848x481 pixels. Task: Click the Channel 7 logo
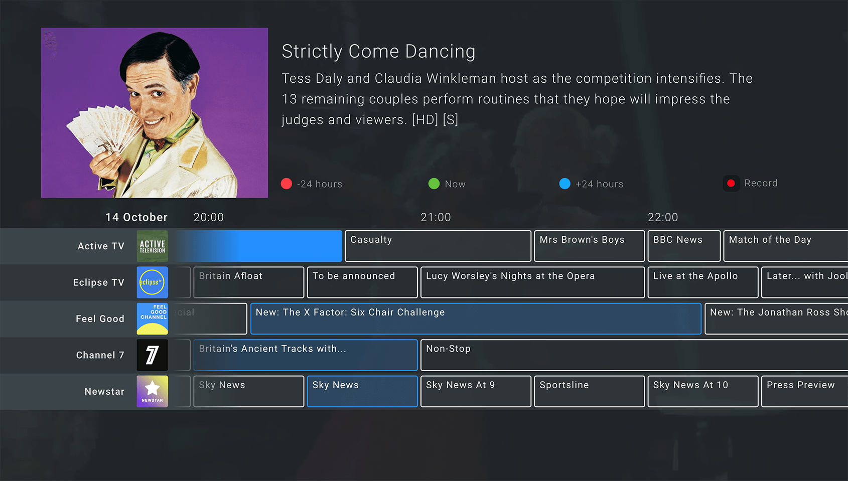(153, 355)
